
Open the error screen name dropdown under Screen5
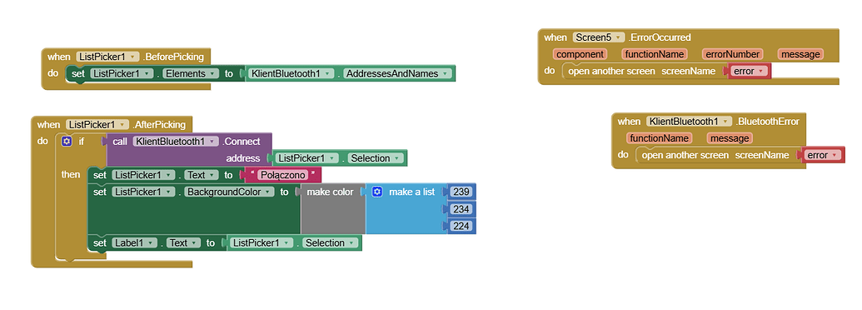749,71
